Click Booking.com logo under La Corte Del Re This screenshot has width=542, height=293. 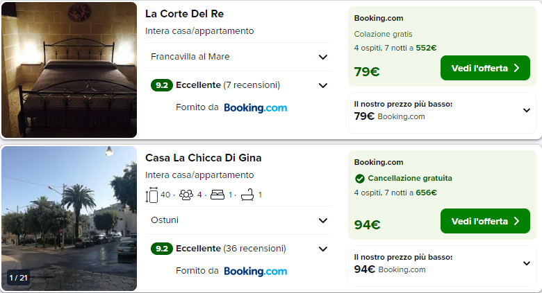(255, 107)
